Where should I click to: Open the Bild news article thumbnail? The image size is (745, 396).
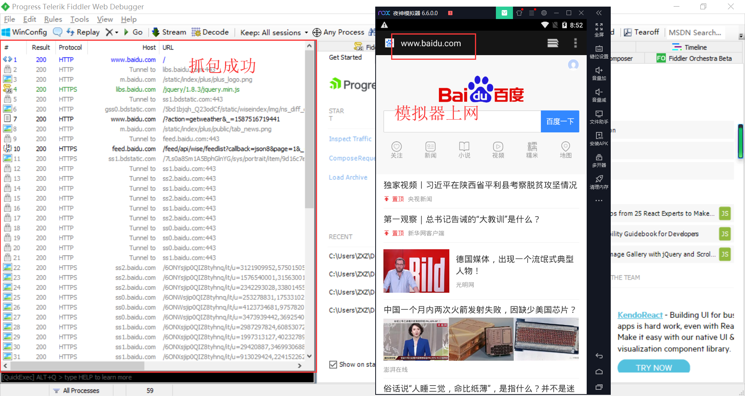click(x=416, y=271)
